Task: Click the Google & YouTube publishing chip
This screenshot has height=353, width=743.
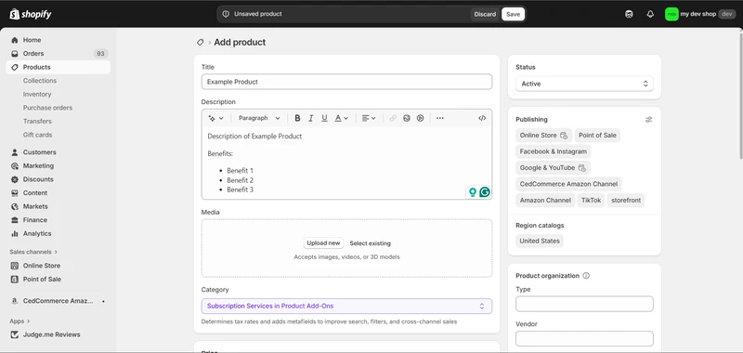Action: point(553,168)
